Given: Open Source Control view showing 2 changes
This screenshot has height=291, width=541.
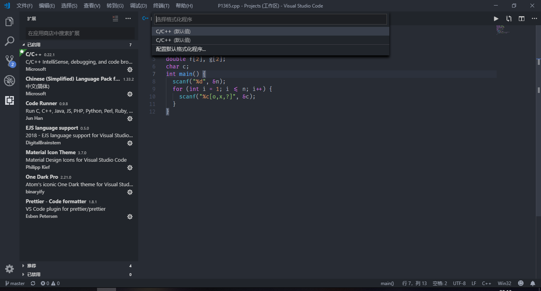Looking at the screenshot, I should [x=10, y=60].
